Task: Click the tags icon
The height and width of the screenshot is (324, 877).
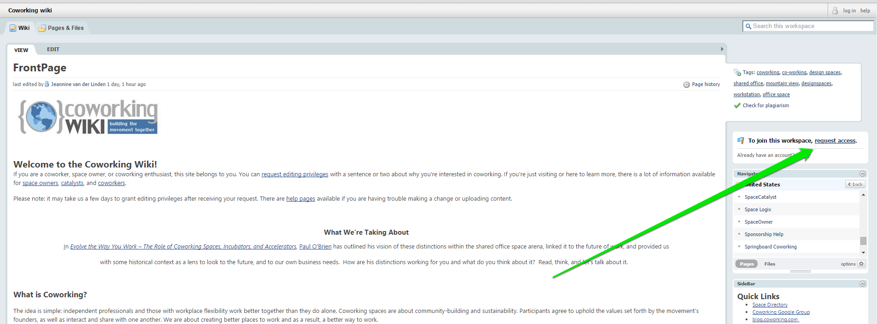Action: [x=737, y=72]
